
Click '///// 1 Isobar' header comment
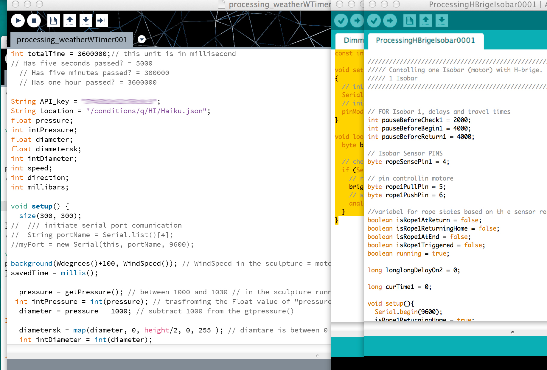(x=392, y=78)
